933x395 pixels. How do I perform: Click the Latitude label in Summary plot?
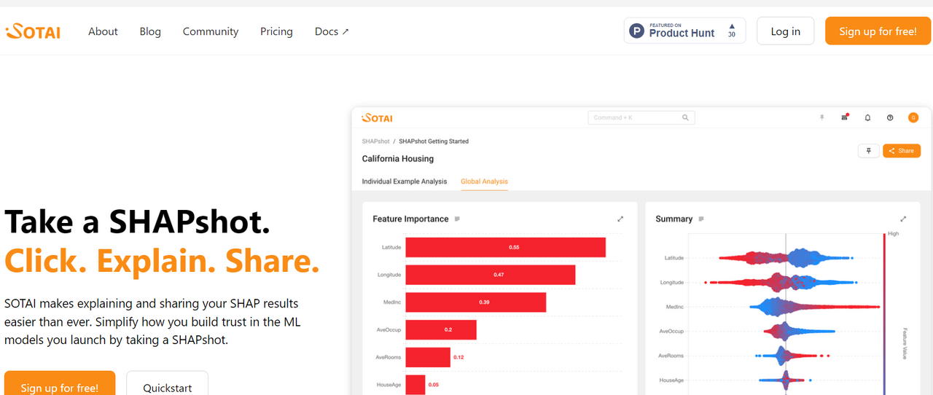(x=674, y=258)
